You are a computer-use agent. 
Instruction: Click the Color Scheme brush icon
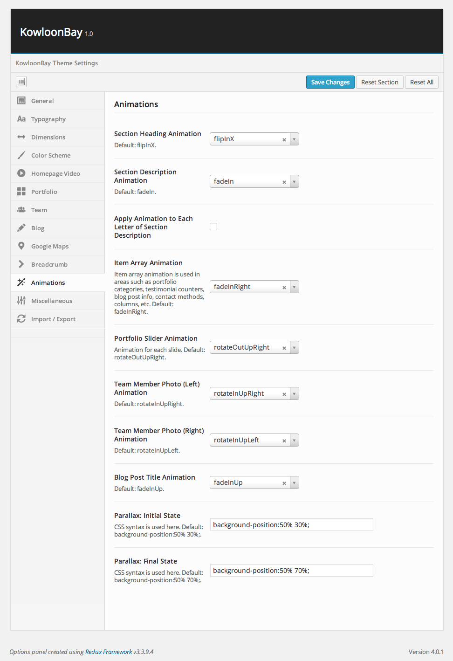tap(21, 155)
